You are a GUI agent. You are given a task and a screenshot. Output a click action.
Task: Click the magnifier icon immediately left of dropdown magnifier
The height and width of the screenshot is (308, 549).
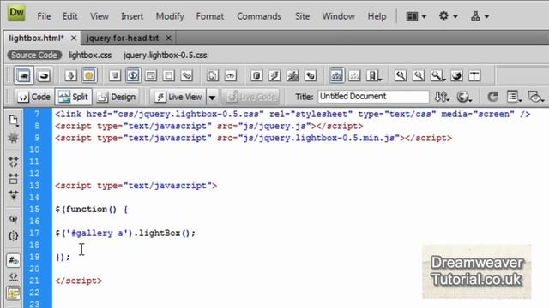tap(419, 75)
